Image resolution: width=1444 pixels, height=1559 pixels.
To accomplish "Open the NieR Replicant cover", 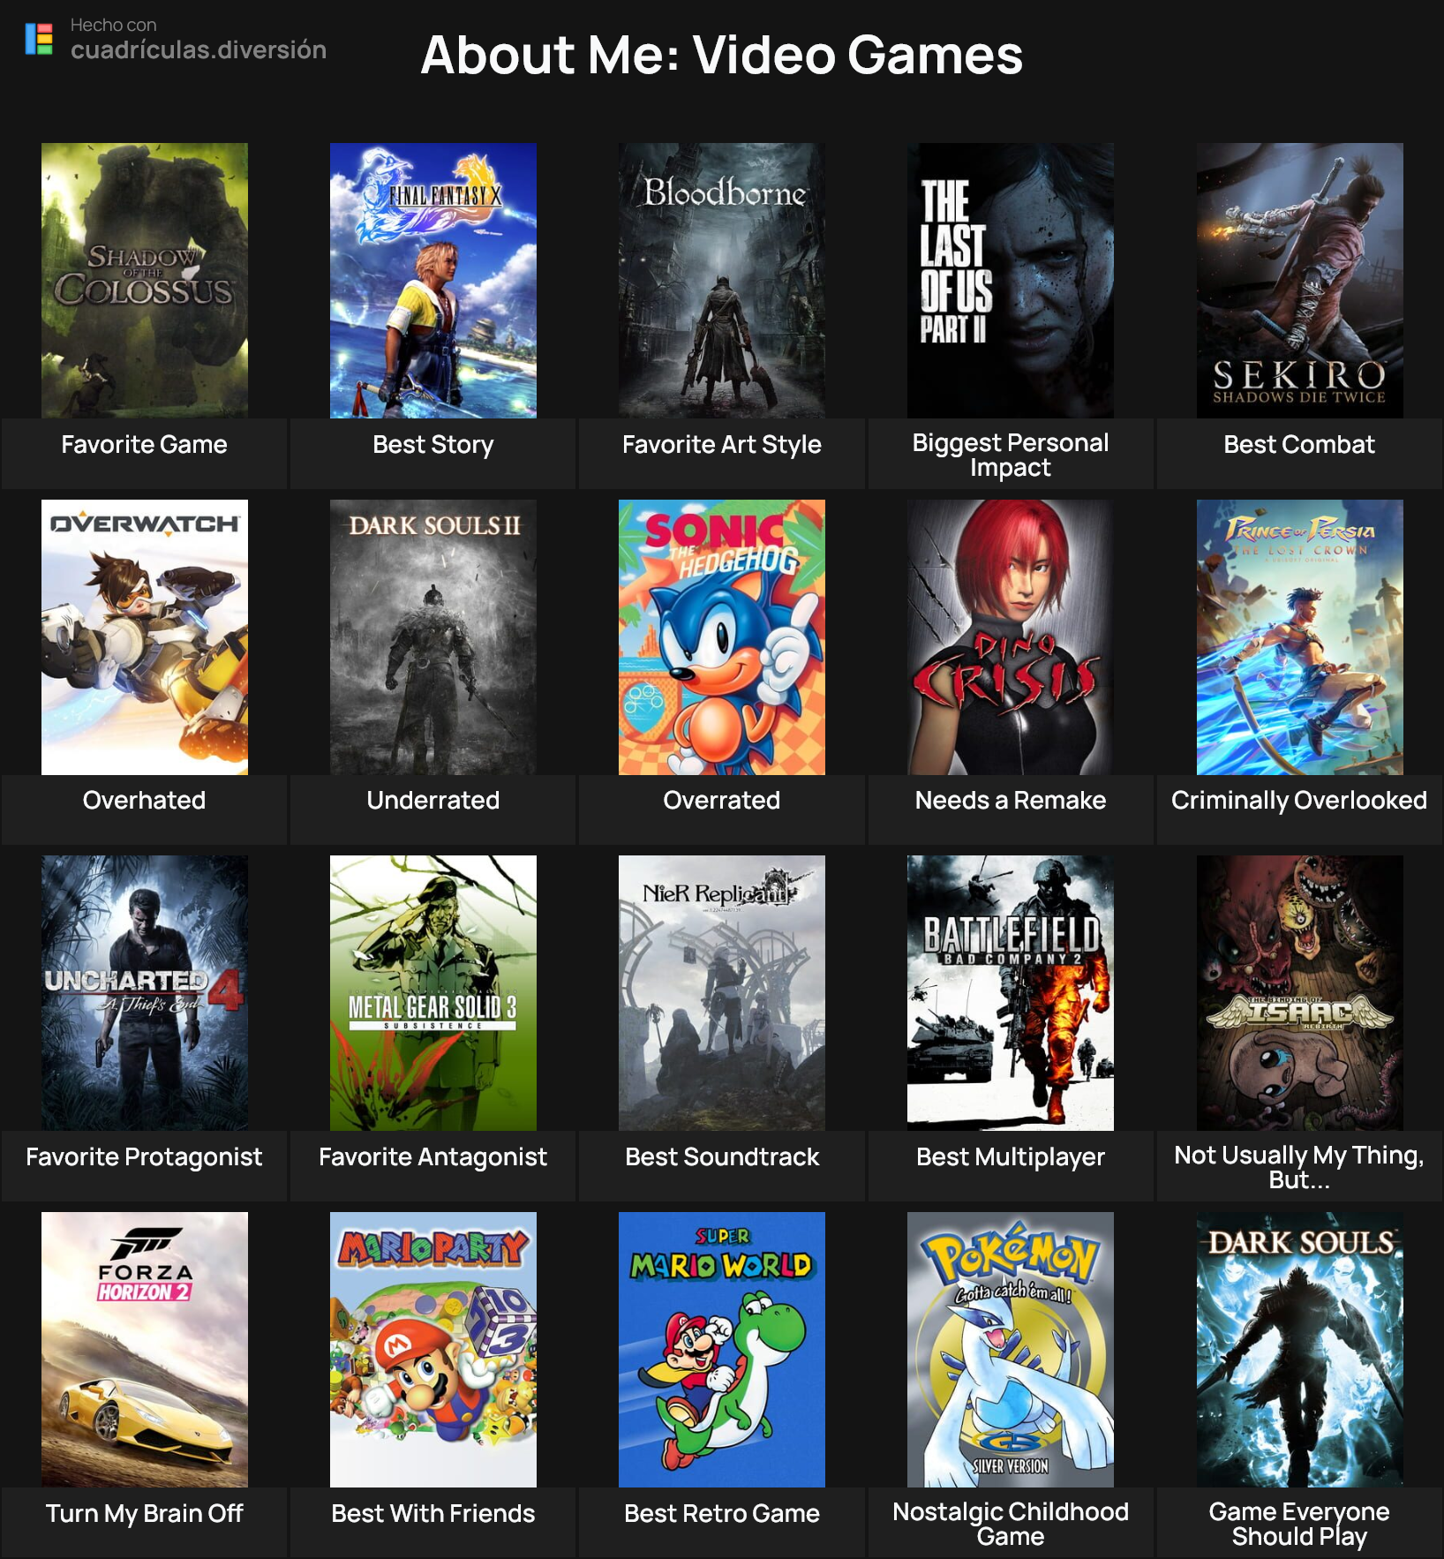I will point(722,993).
